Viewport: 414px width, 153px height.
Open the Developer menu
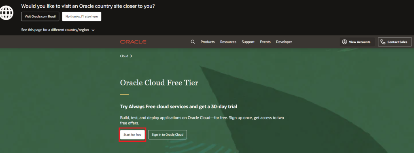click(284, 42)
